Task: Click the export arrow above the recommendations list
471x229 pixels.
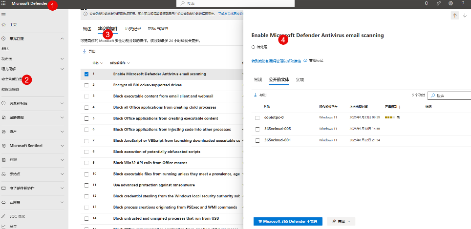Action: coord(85,51)
